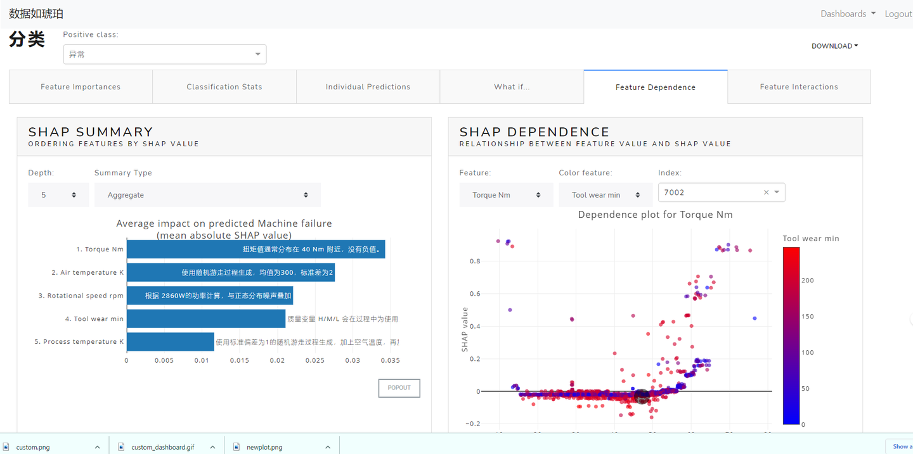913x454 pixels.
Task: Expand the Dashboards menu in the navbar
Action: coord(847,14)
